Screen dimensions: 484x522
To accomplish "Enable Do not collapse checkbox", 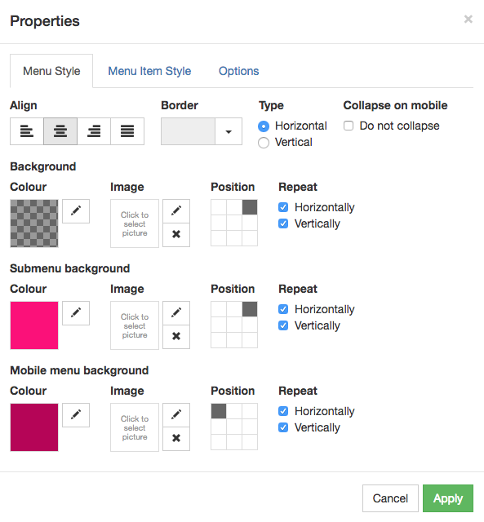I will tap(349, 126).
